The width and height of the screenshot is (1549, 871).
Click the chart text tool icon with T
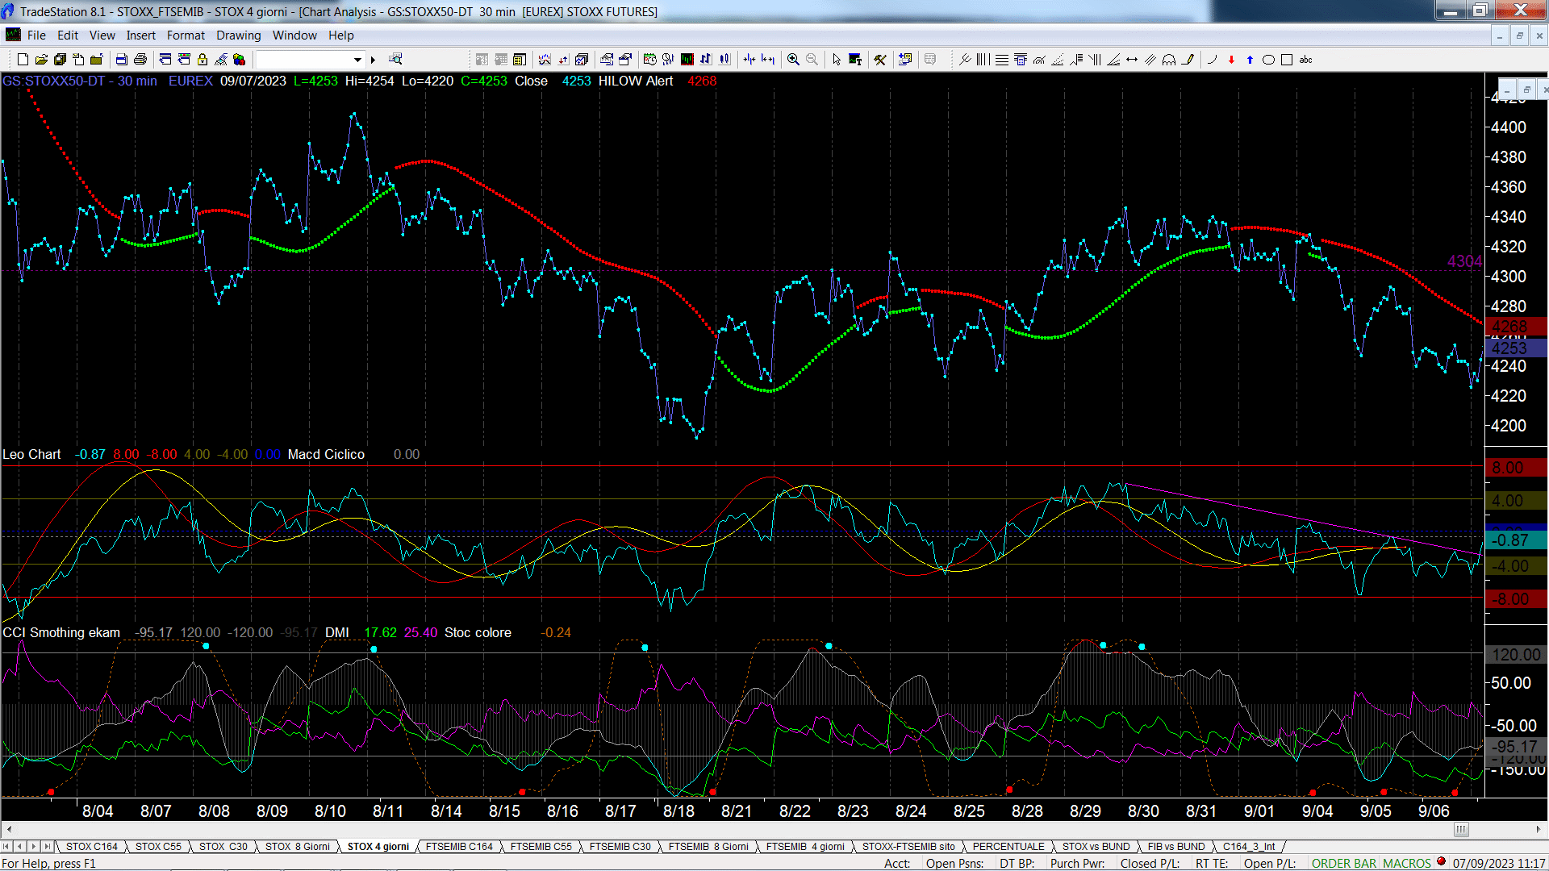(855, 60)
